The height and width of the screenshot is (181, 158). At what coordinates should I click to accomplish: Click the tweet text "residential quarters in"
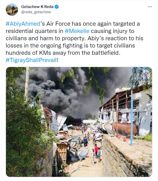pos(34,31)
